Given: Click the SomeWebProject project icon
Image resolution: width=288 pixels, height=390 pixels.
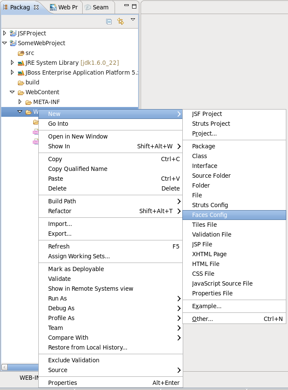Looking at the screenshot, I should tap(13, 43).
